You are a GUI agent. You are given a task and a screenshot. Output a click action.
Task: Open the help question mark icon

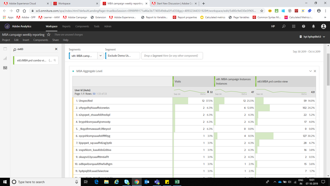[x=304, y=26]
